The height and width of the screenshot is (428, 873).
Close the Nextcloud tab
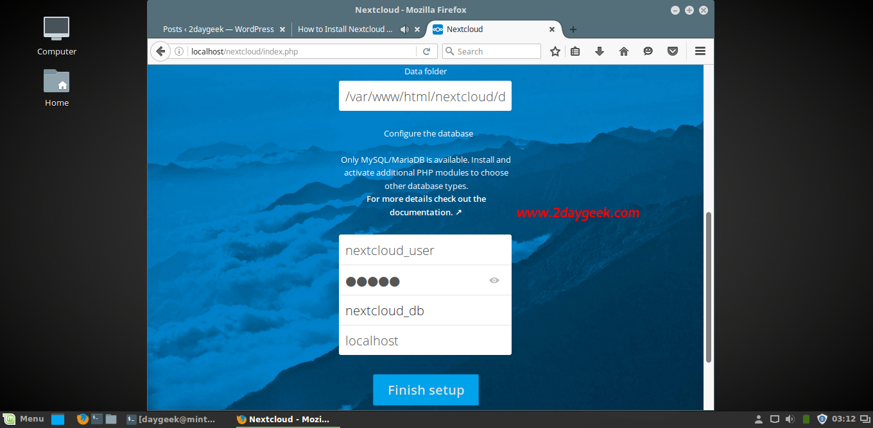[x=552, y=29]
